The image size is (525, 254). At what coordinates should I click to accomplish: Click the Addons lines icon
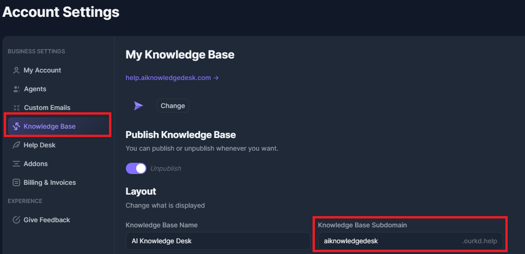[16, 164]
